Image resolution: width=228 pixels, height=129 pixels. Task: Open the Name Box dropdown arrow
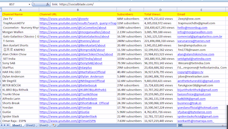[29, 4]
